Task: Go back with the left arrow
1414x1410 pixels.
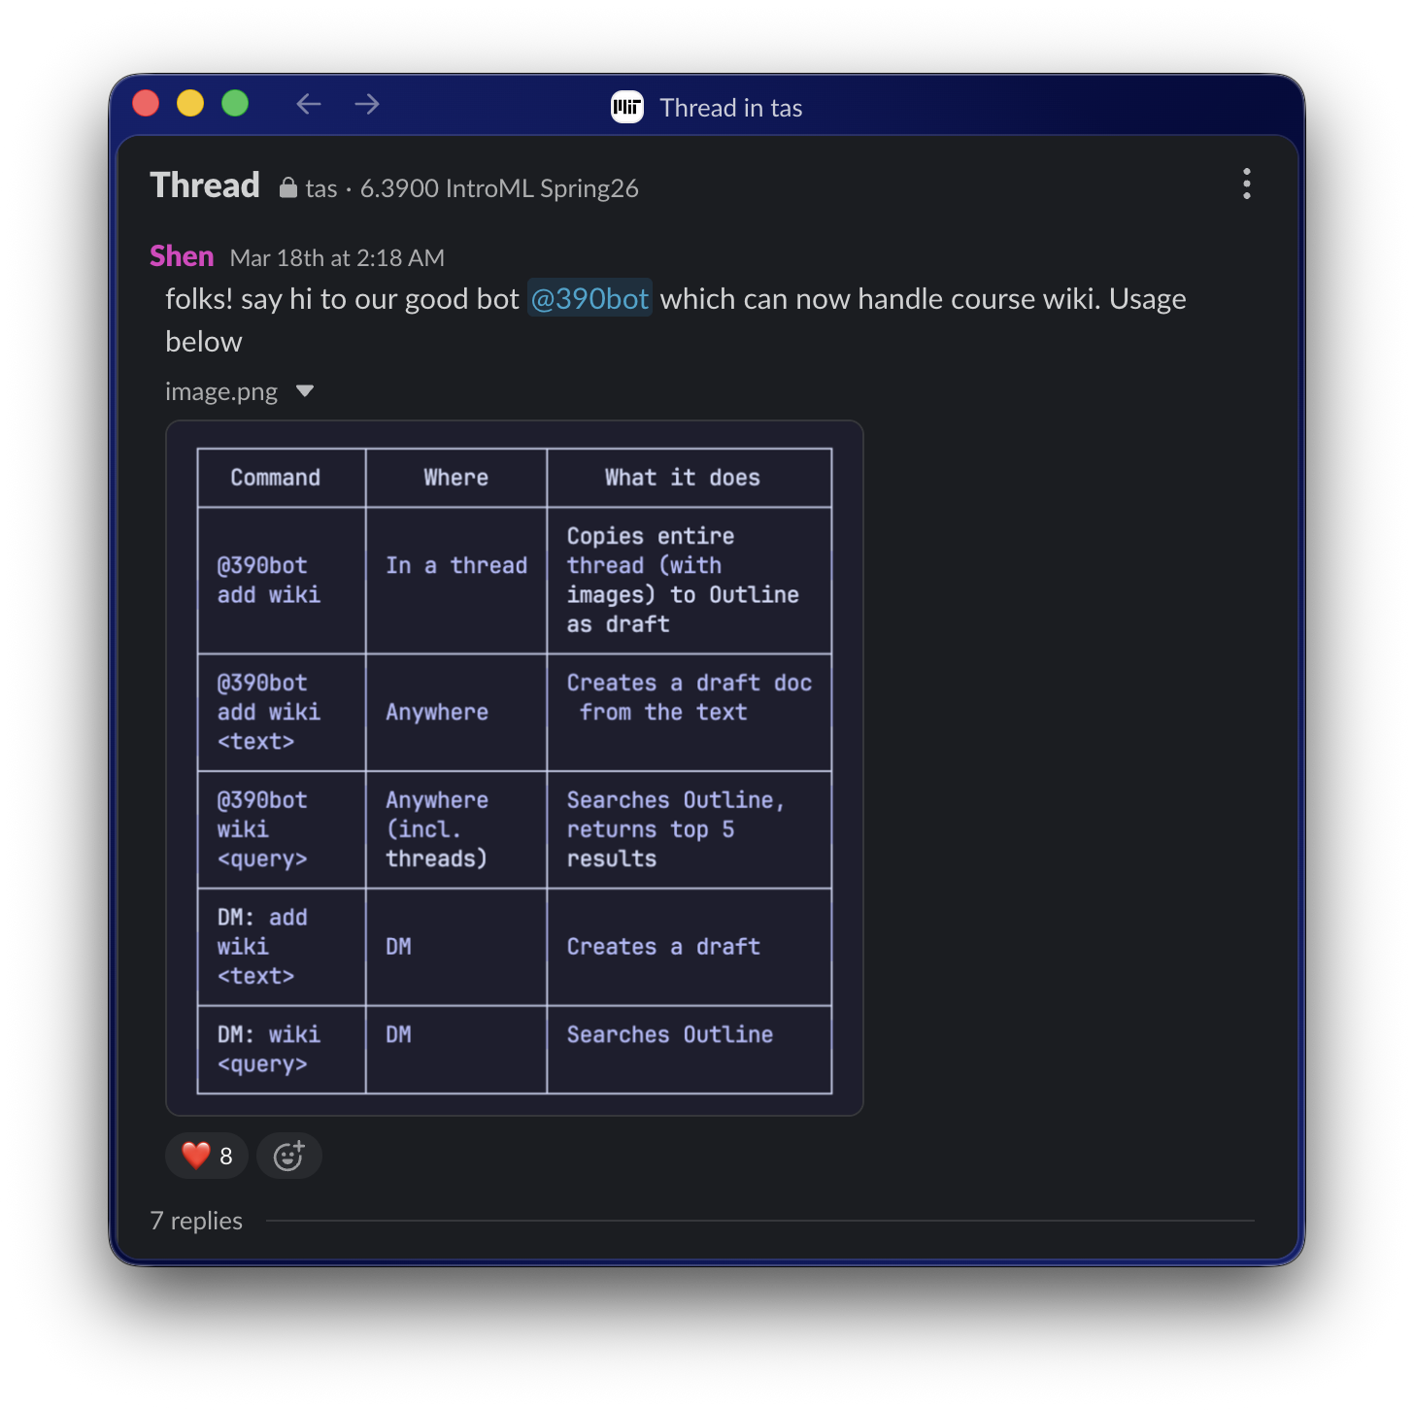Action: (x=309, y=104)
